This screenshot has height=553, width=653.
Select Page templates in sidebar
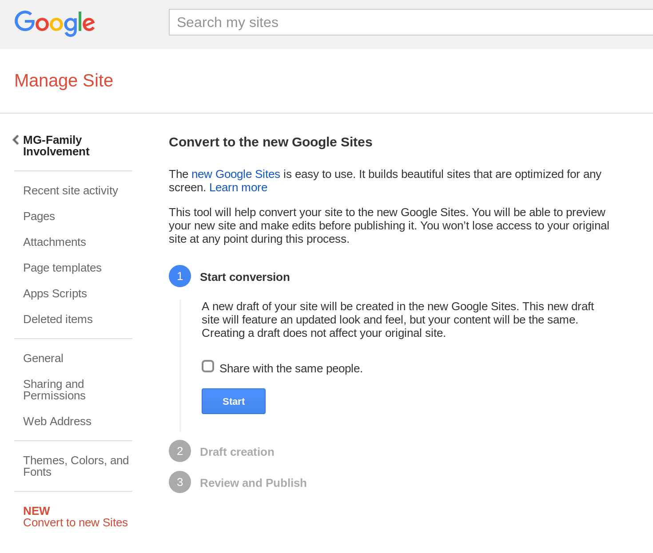pyautogui.click(x=62, y=268)
